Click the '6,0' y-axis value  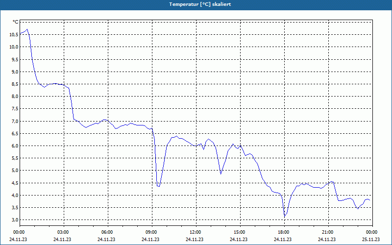15,146
